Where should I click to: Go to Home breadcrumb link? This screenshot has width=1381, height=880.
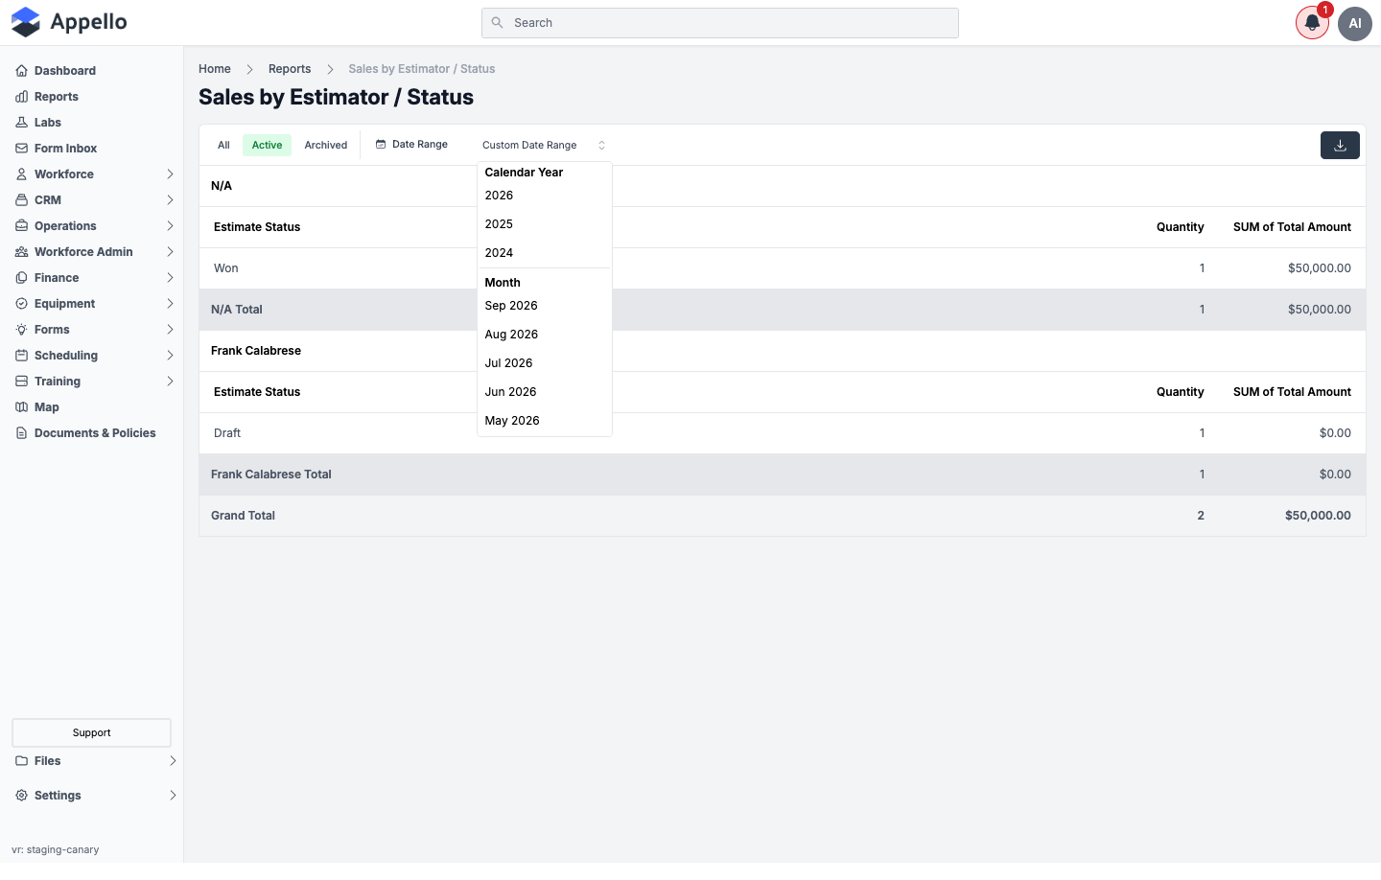pos(215,69)
